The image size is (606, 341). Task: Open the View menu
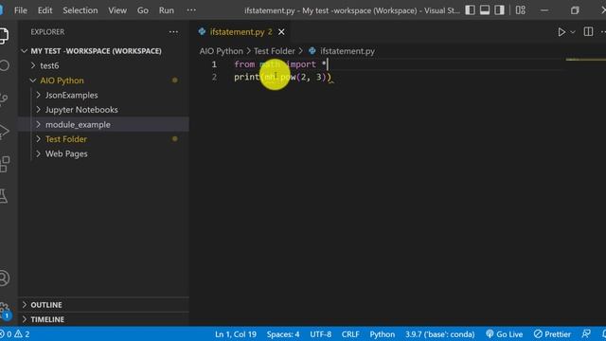(117, 10)
